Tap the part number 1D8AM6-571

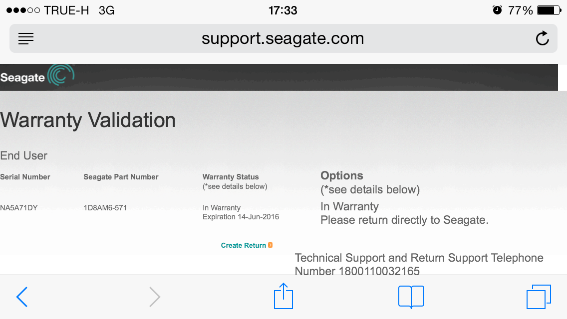coord(105,208)
